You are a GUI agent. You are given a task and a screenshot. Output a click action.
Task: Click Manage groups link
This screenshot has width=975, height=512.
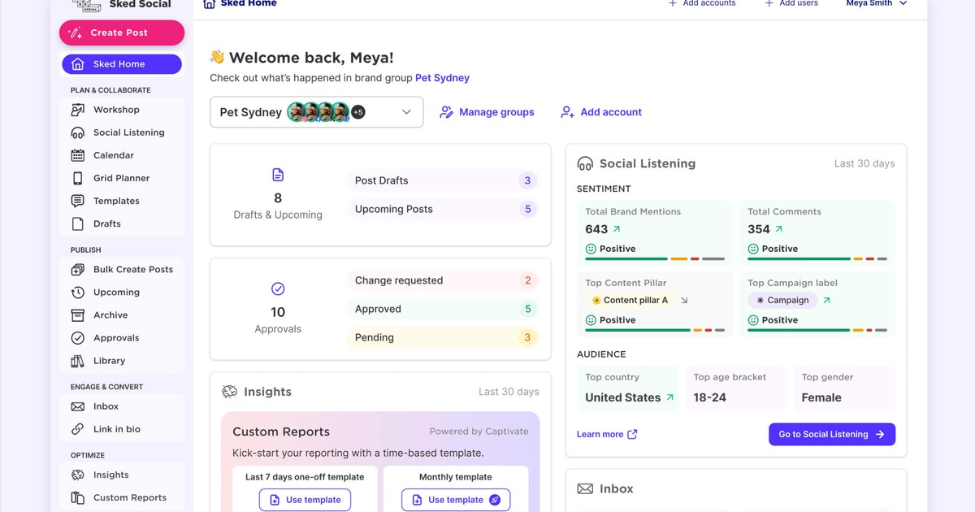click(x=487, y=112)
